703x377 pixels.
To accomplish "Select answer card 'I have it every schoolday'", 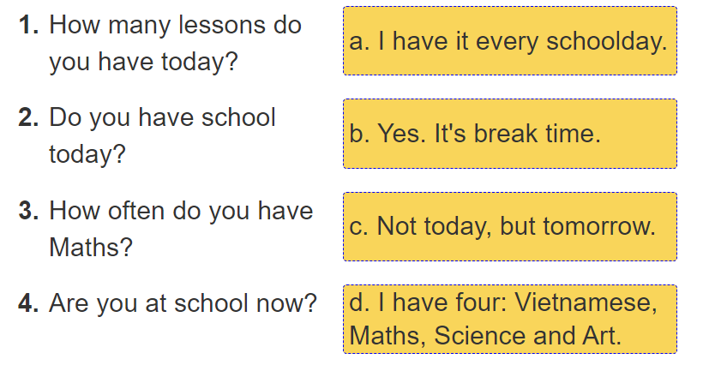I will pyautogui.click(x=509, y=41).
